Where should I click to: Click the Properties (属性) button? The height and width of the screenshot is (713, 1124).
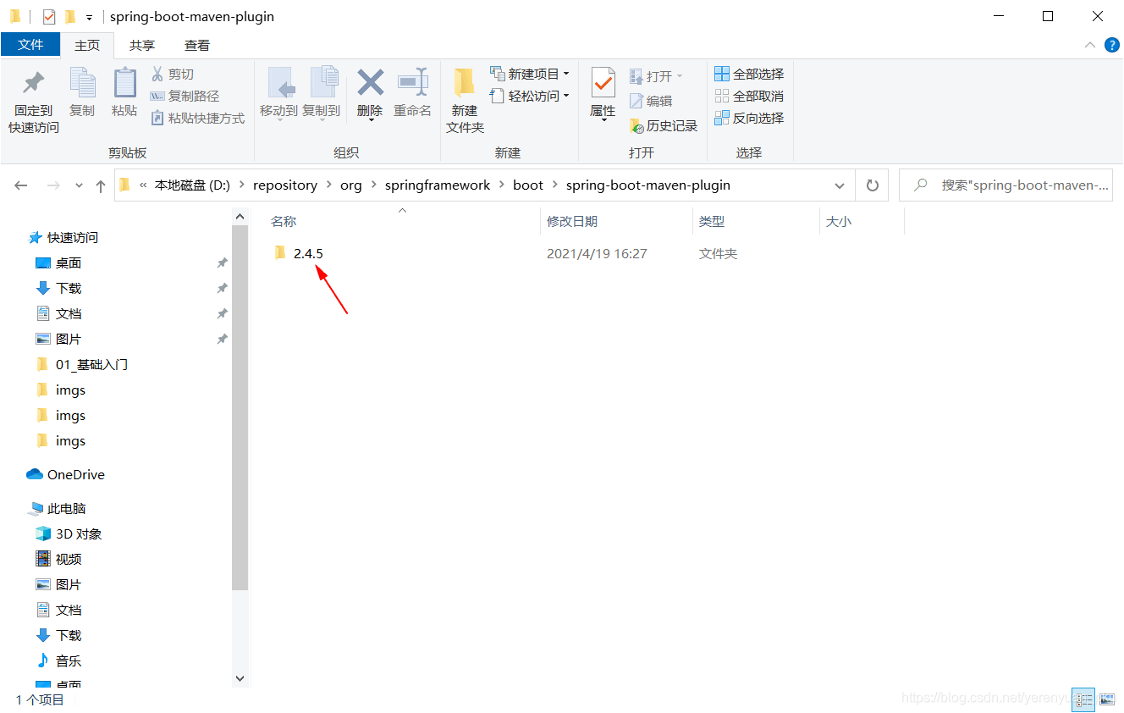(x=603, y=93)
